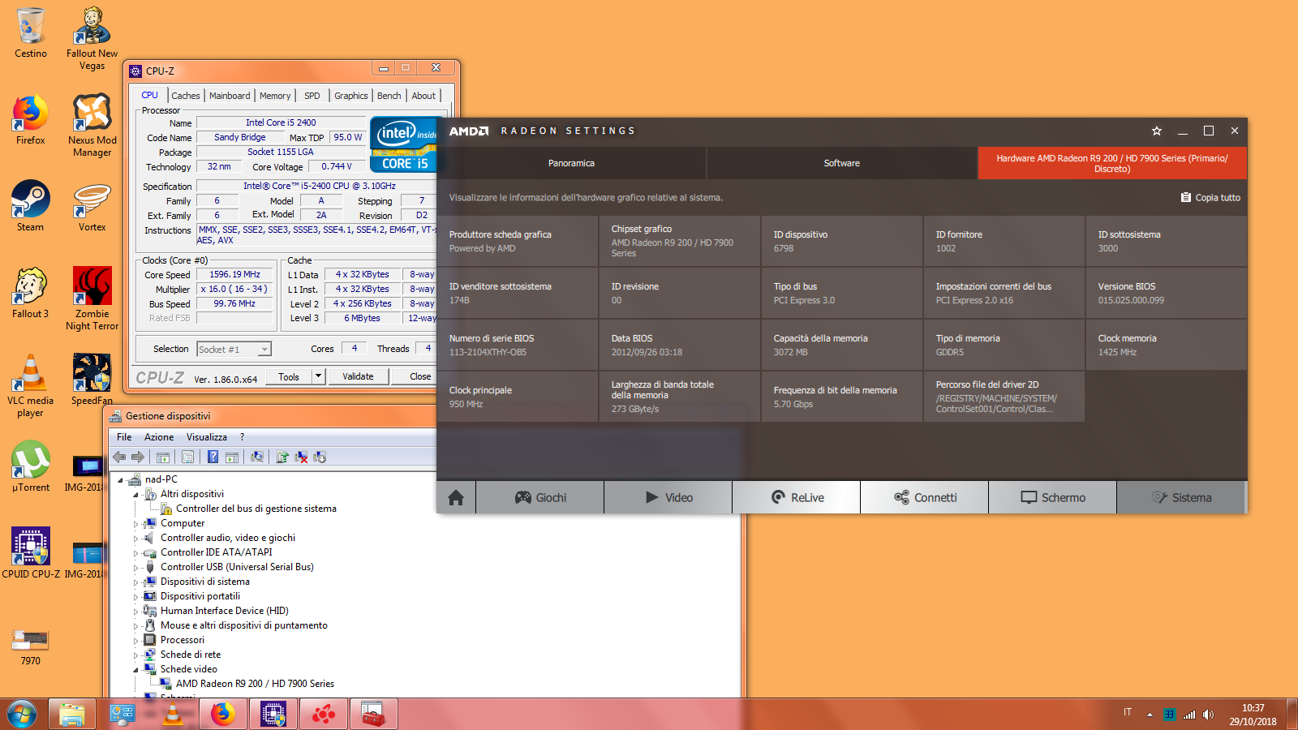Image resolution: width=1298 pixels, height=730 pixels.
Task: Select the Vortex desktop icon
Action: [x=92, y=207]
